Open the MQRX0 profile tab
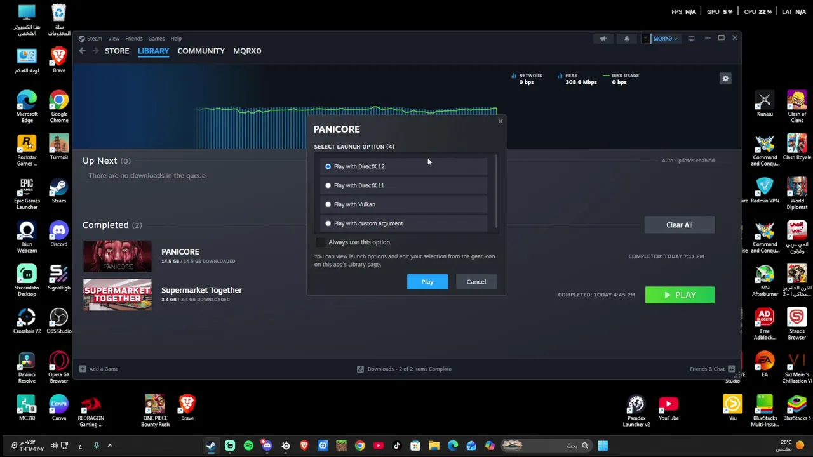 click(x=247, y=51)
